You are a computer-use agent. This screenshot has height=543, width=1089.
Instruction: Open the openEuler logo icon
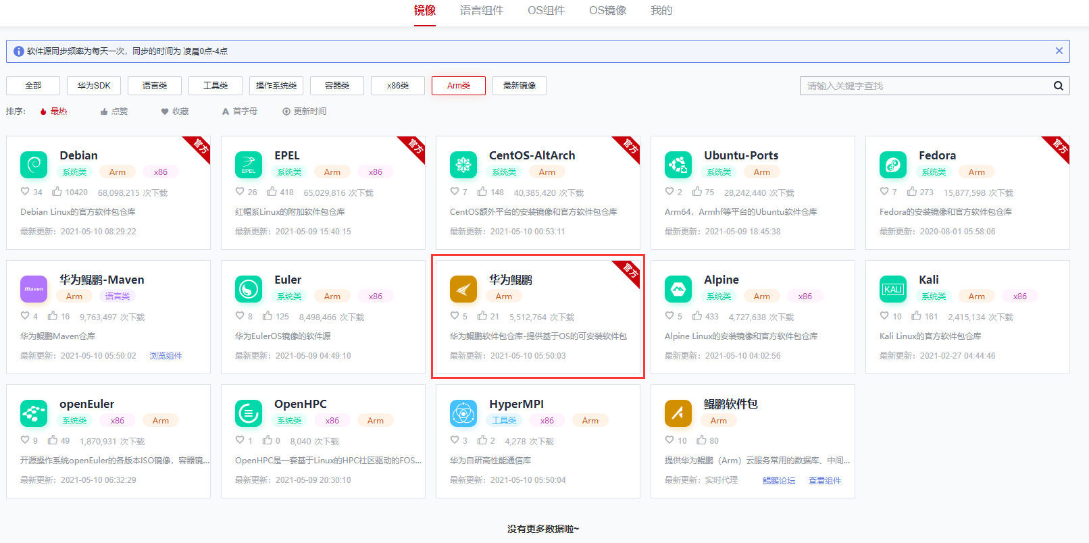(34, 413)
